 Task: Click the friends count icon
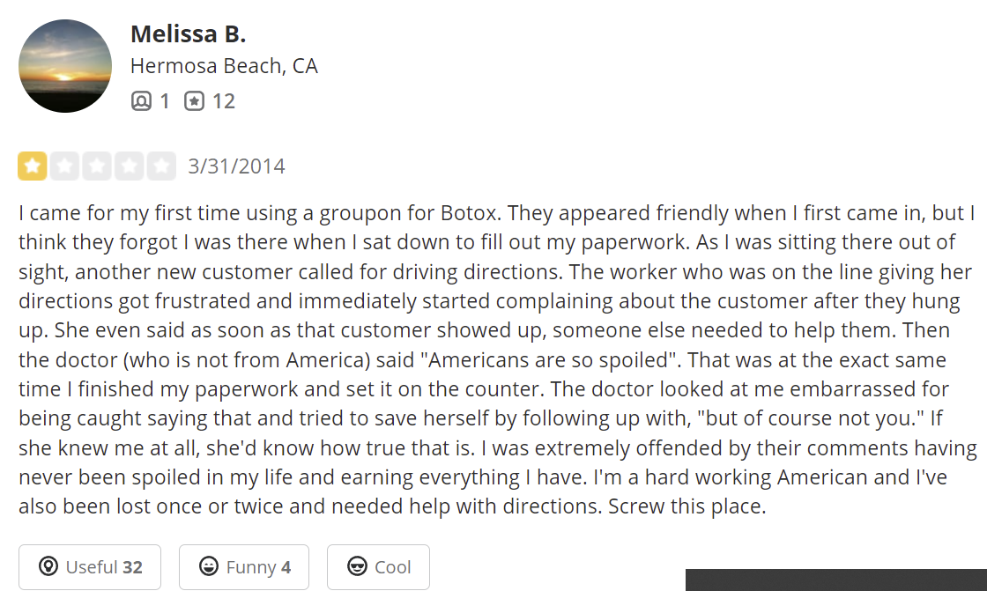coord(141,101)
